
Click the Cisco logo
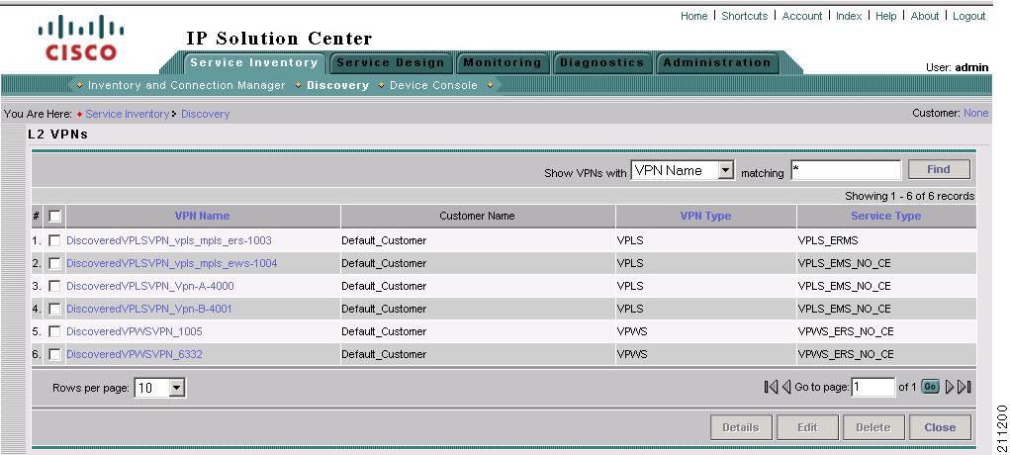coord(81,38)
